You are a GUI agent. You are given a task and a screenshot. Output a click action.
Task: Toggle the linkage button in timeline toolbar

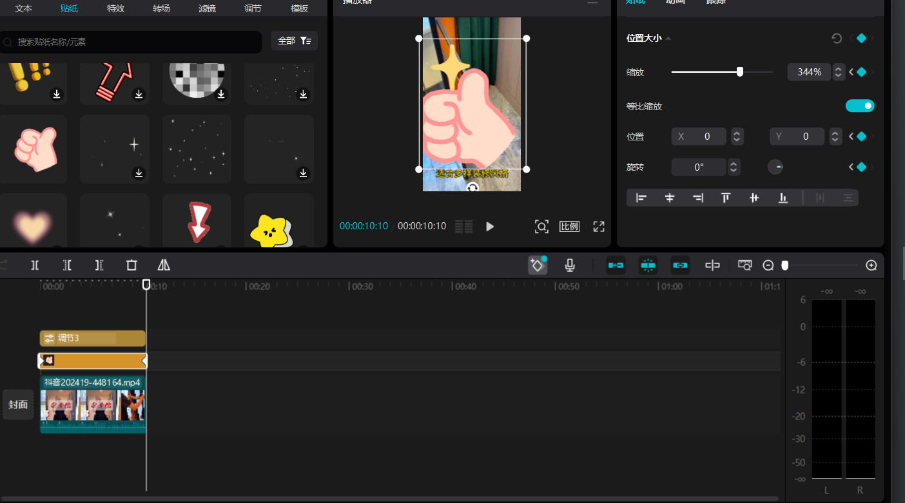pos(680,265)
